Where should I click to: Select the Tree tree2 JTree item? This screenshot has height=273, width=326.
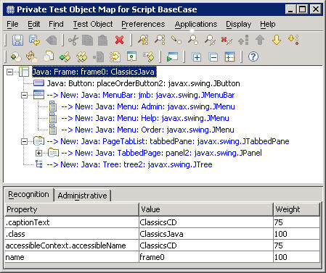click(129, 164)
